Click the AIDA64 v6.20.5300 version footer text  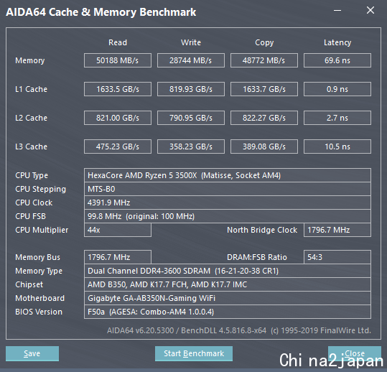coord(239,330)
